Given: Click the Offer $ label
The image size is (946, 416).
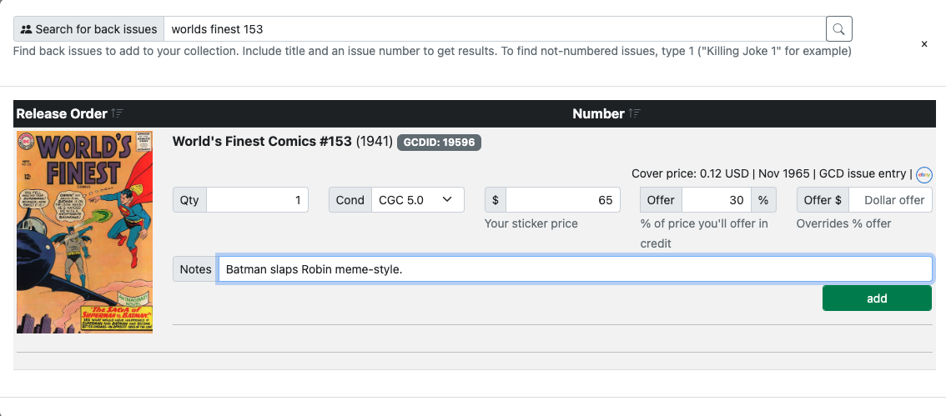Looking at the screenshot, I should [x=823, y=200].
